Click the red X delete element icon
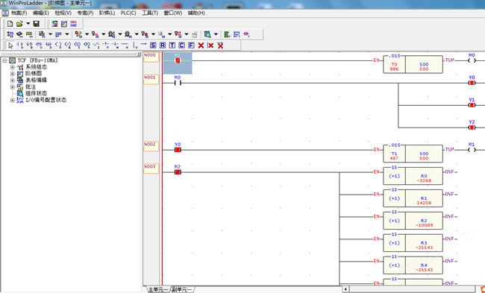 tap(201, 45)
